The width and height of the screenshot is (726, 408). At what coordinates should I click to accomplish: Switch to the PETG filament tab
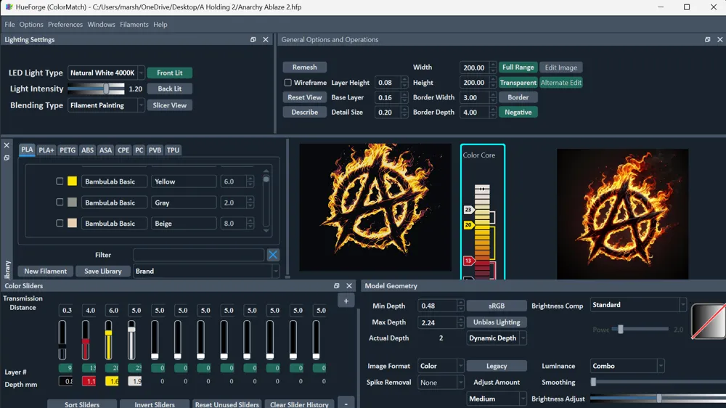click(x=67, y=150)
